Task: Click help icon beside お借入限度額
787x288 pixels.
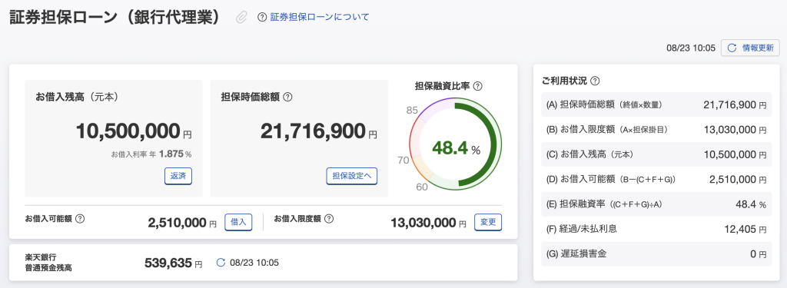Action: tap(329, 219)
